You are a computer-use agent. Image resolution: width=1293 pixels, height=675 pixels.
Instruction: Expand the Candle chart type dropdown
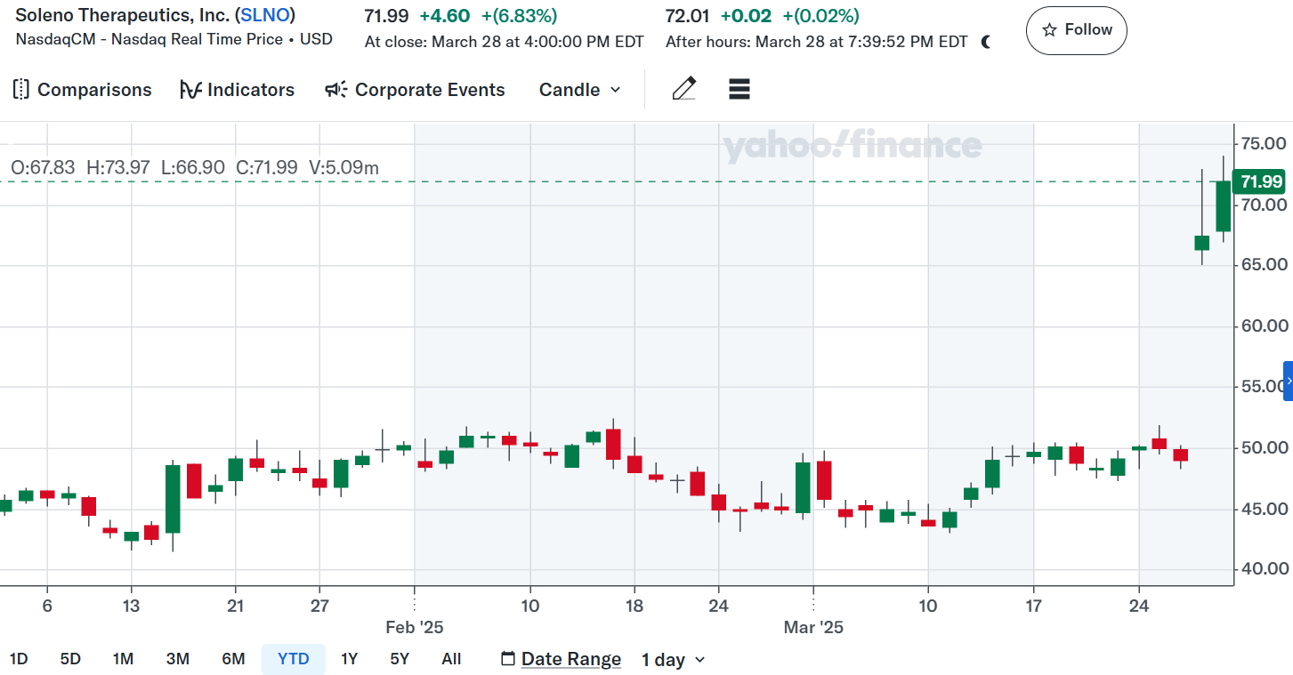pos(579,90)
